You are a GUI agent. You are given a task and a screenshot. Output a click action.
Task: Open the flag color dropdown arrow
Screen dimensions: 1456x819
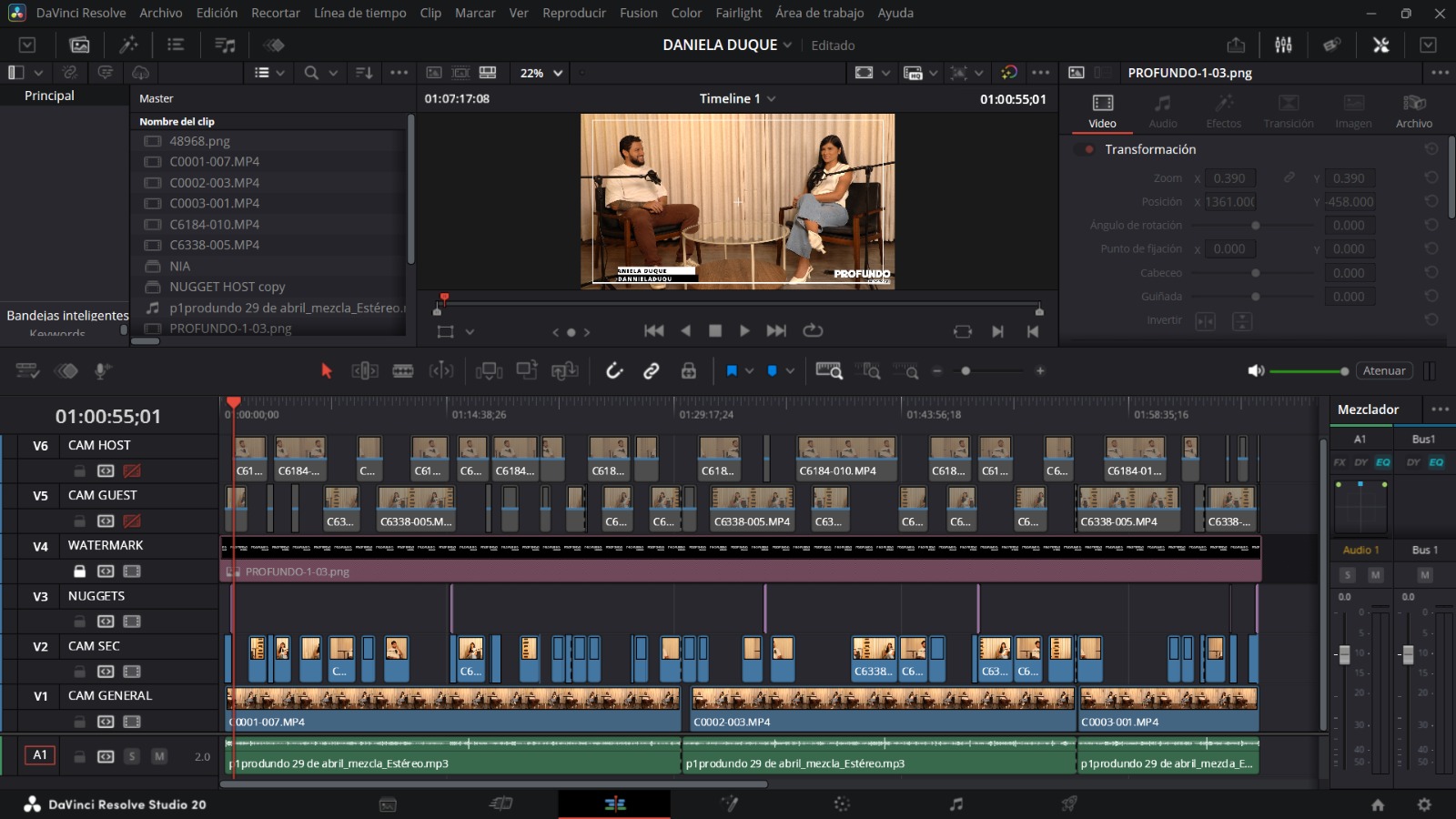tap(750, 370)
